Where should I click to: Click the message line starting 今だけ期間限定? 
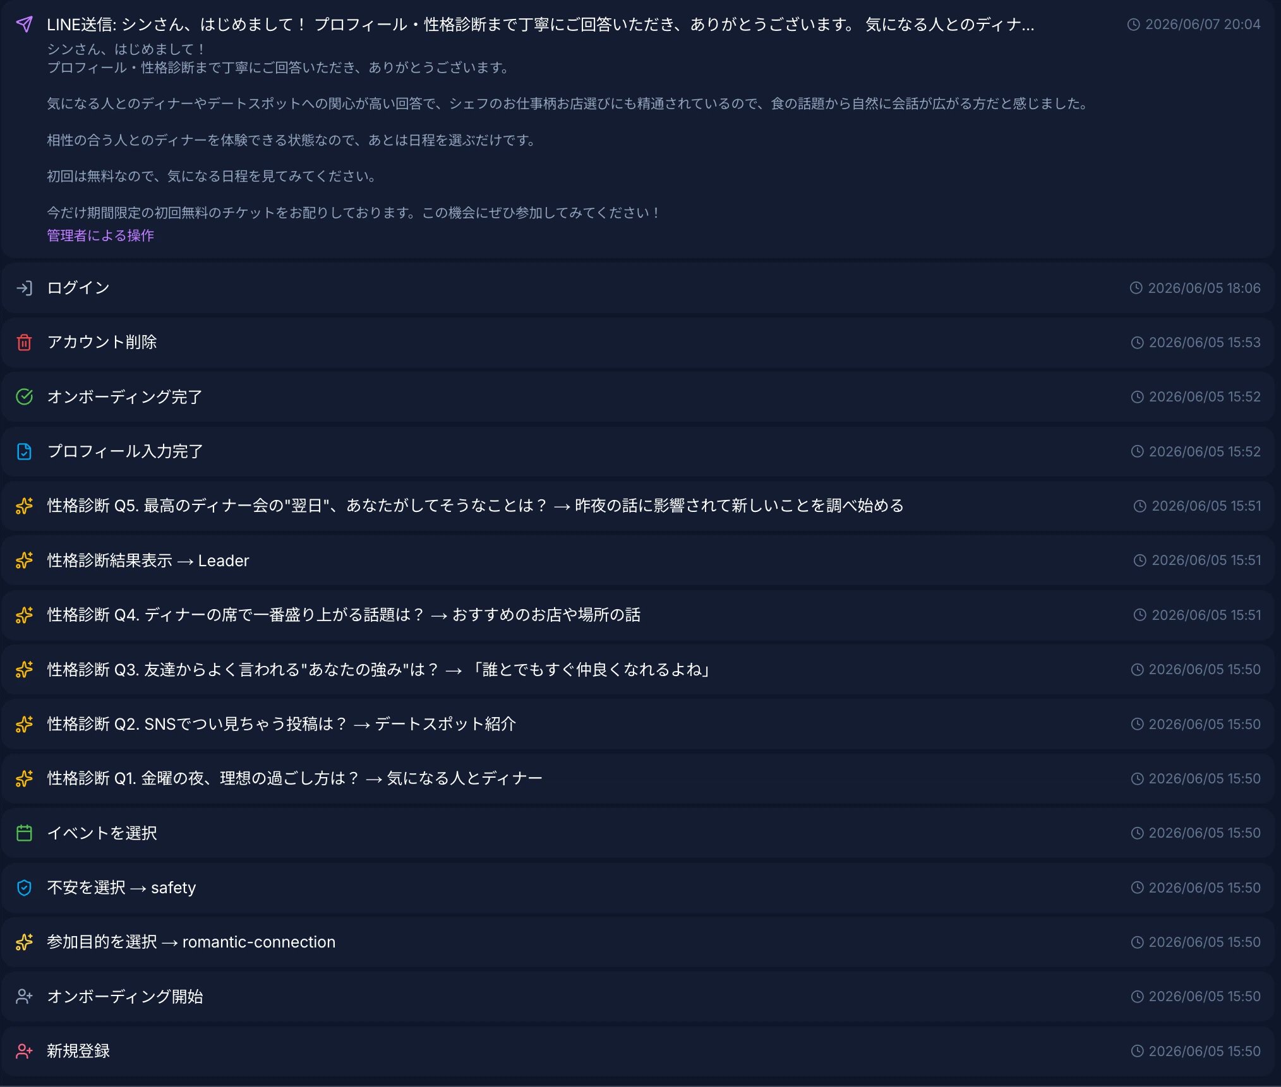354,213
